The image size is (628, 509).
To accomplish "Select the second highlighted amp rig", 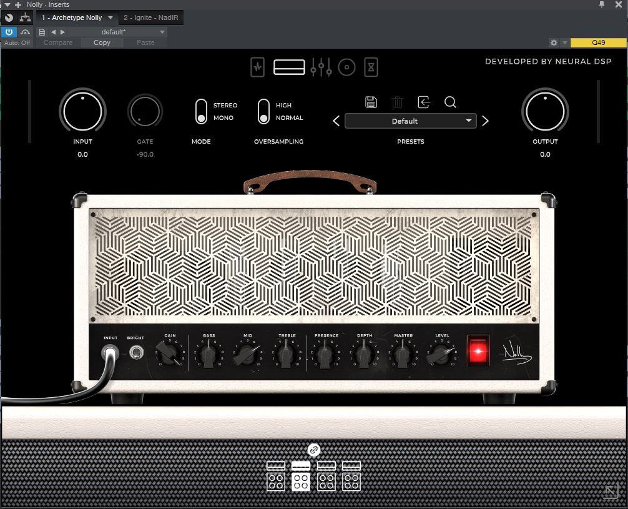I will [301, 476].
